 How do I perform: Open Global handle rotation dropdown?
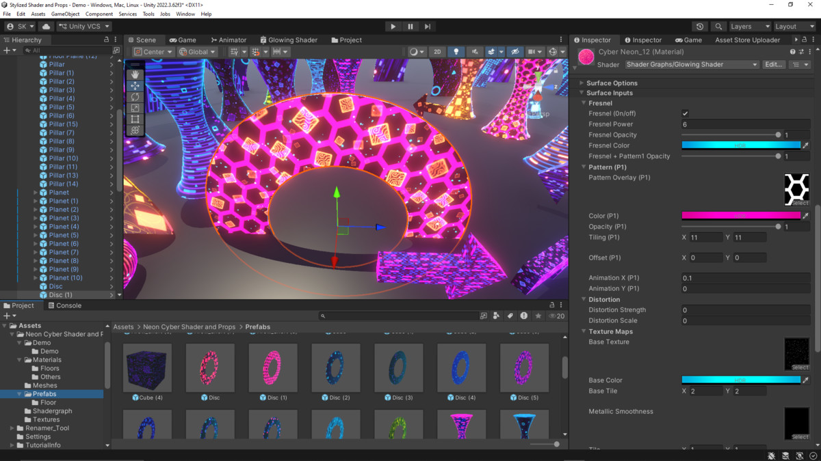coord(197,52)
